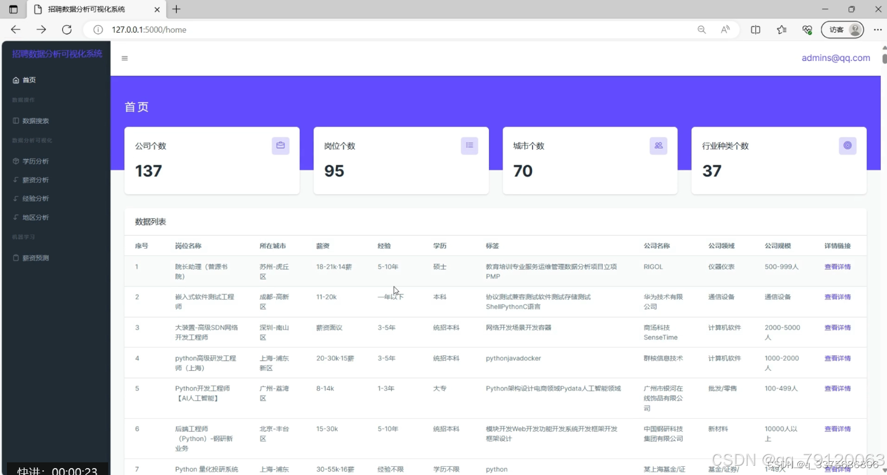Click city cell 成都-高新区

point(274,302)
